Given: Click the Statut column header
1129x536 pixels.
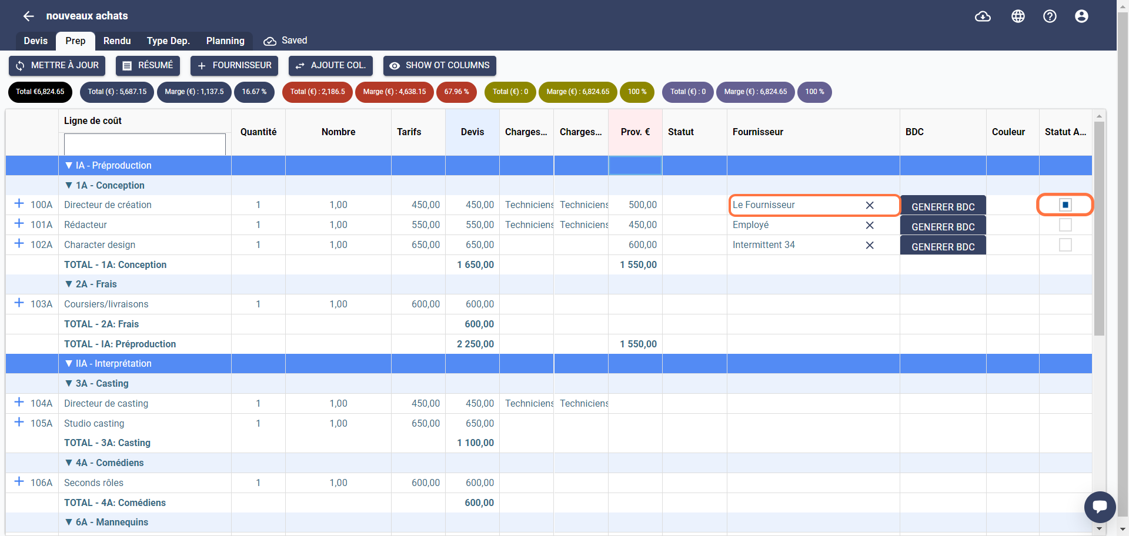Looking at the screenshot, I should tap(694, 132).
